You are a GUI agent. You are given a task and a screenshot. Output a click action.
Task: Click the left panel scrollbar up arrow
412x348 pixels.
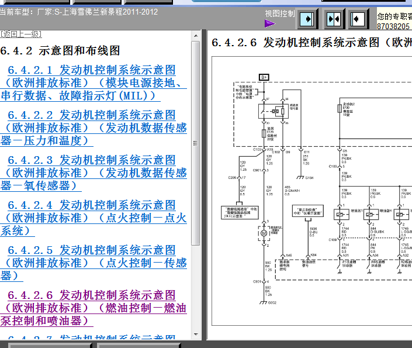[x=196, y=35]
